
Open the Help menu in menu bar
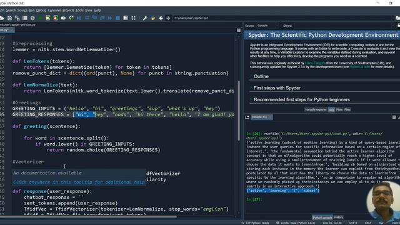[x=97, y=10]
